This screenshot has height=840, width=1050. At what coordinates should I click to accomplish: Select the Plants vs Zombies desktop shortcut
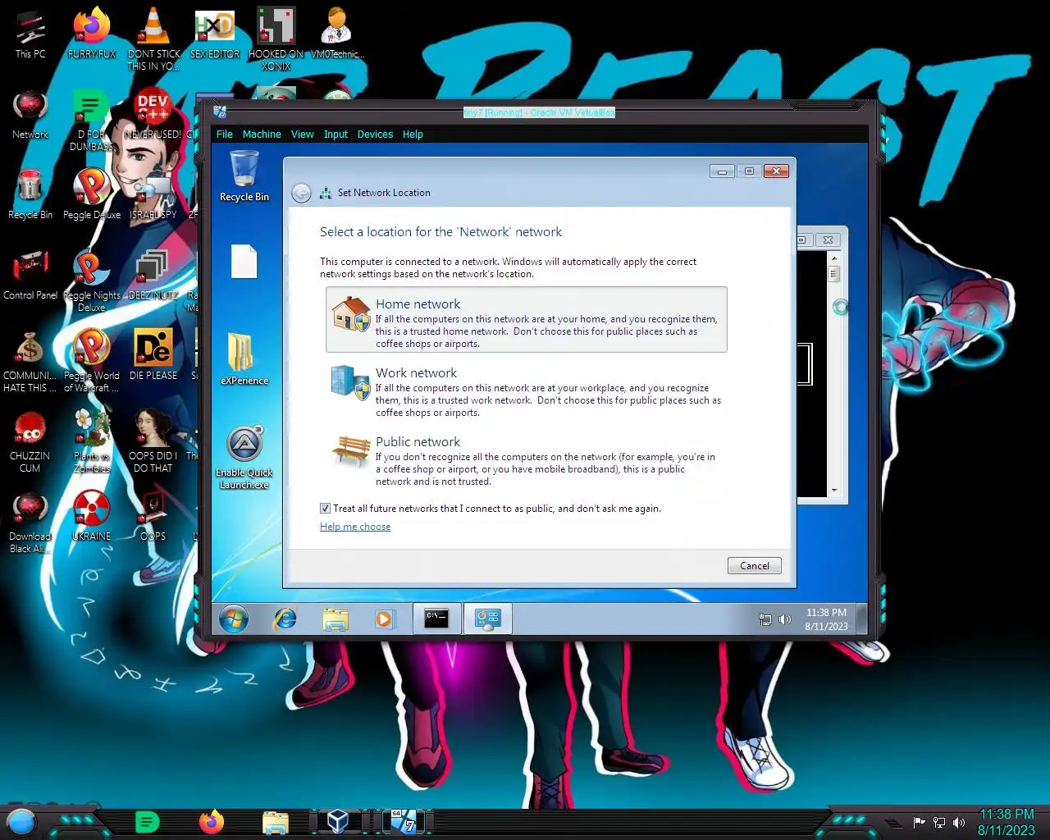click(x=92, y=441)
